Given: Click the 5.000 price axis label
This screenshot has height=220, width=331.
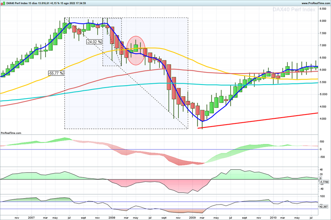Looking at the screenshot, I should [x=323, y=94].
